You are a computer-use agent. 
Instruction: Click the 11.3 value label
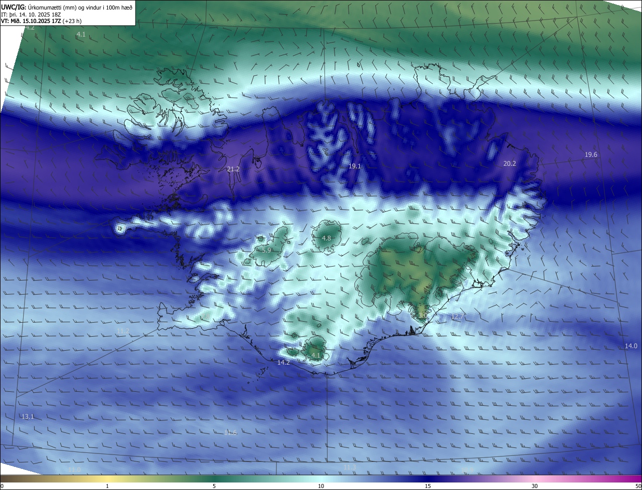coord(350,467)
